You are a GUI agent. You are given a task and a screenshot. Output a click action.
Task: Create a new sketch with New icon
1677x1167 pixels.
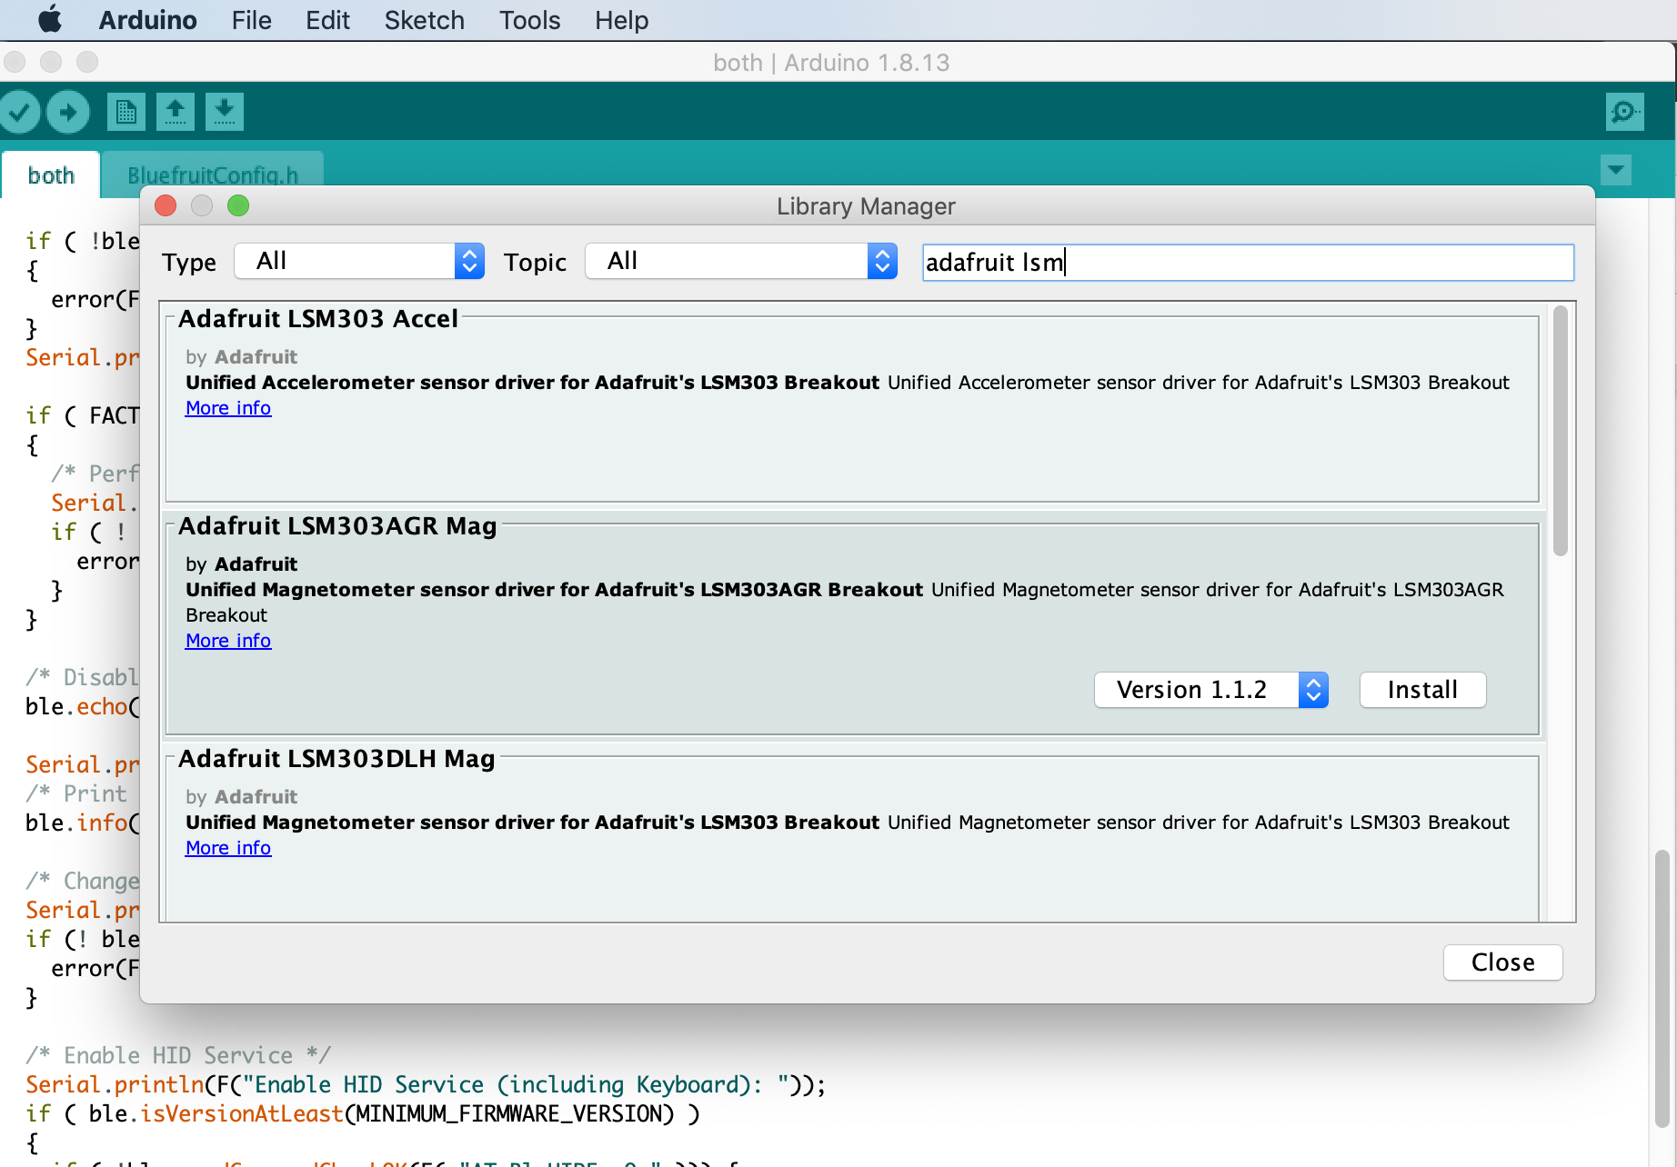pos(126,113)
